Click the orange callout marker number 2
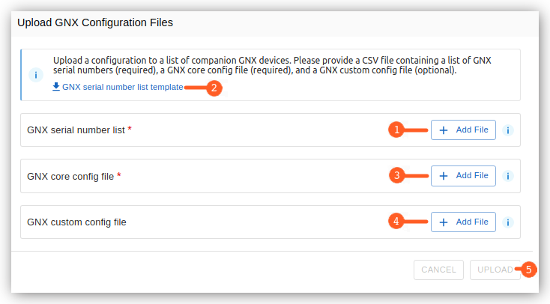 tap(214, 88)
